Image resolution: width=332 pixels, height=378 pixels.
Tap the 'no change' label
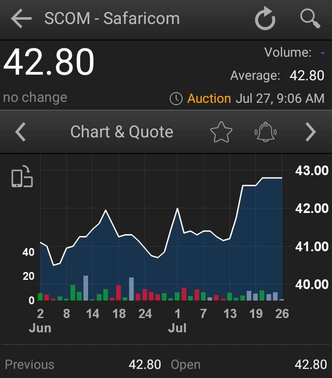pyautogui.click(x=35, y=97)
